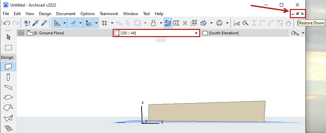Select the Slab tool
The image size is (326, 133).
click(x=8, y=97)
